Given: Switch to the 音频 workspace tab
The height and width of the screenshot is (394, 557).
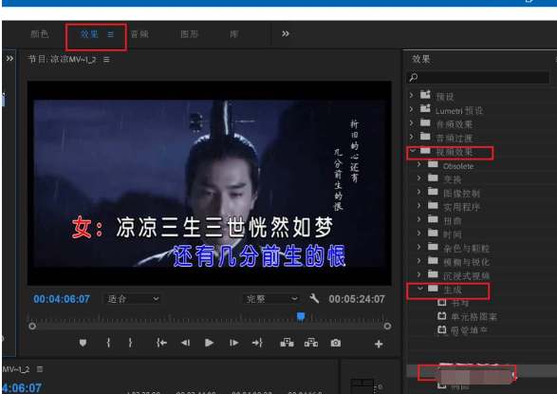Looking at the screenshot, I should 139,34.
